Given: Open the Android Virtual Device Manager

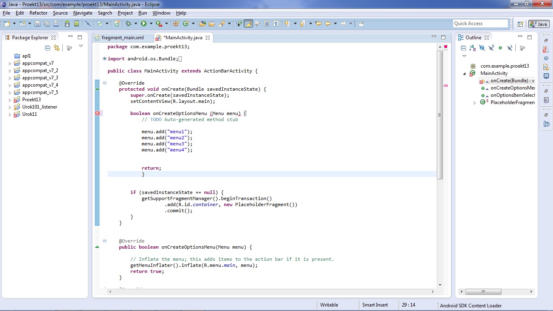Looking at the screenshot, I should click(77, 24).
